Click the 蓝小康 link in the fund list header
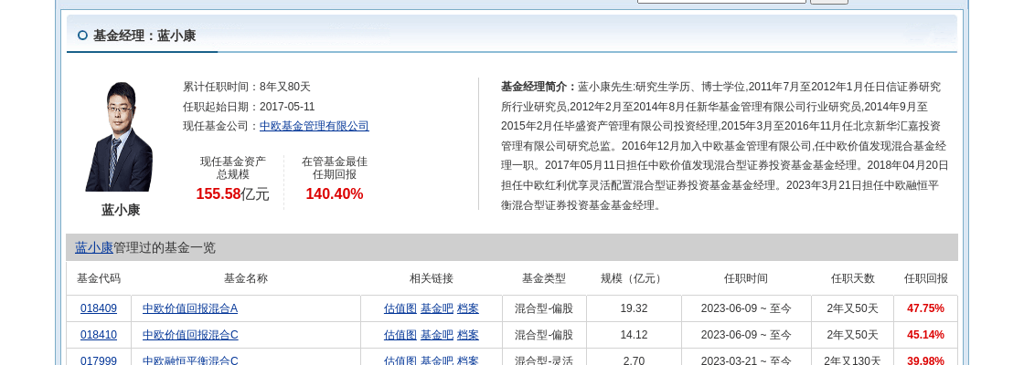 (94, 247)
